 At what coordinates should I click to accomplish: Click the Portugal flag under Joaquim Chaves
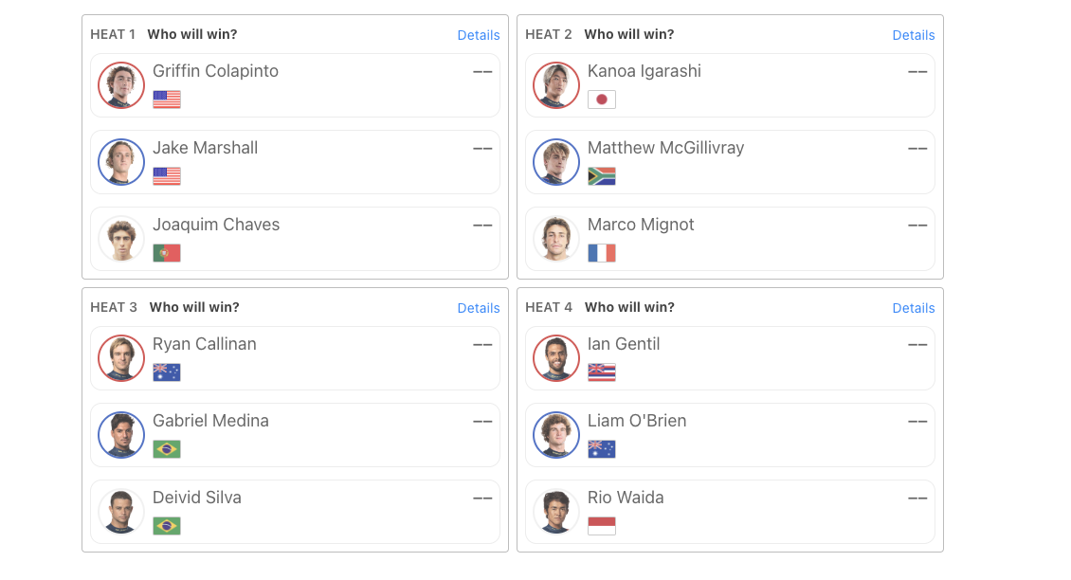167,253
